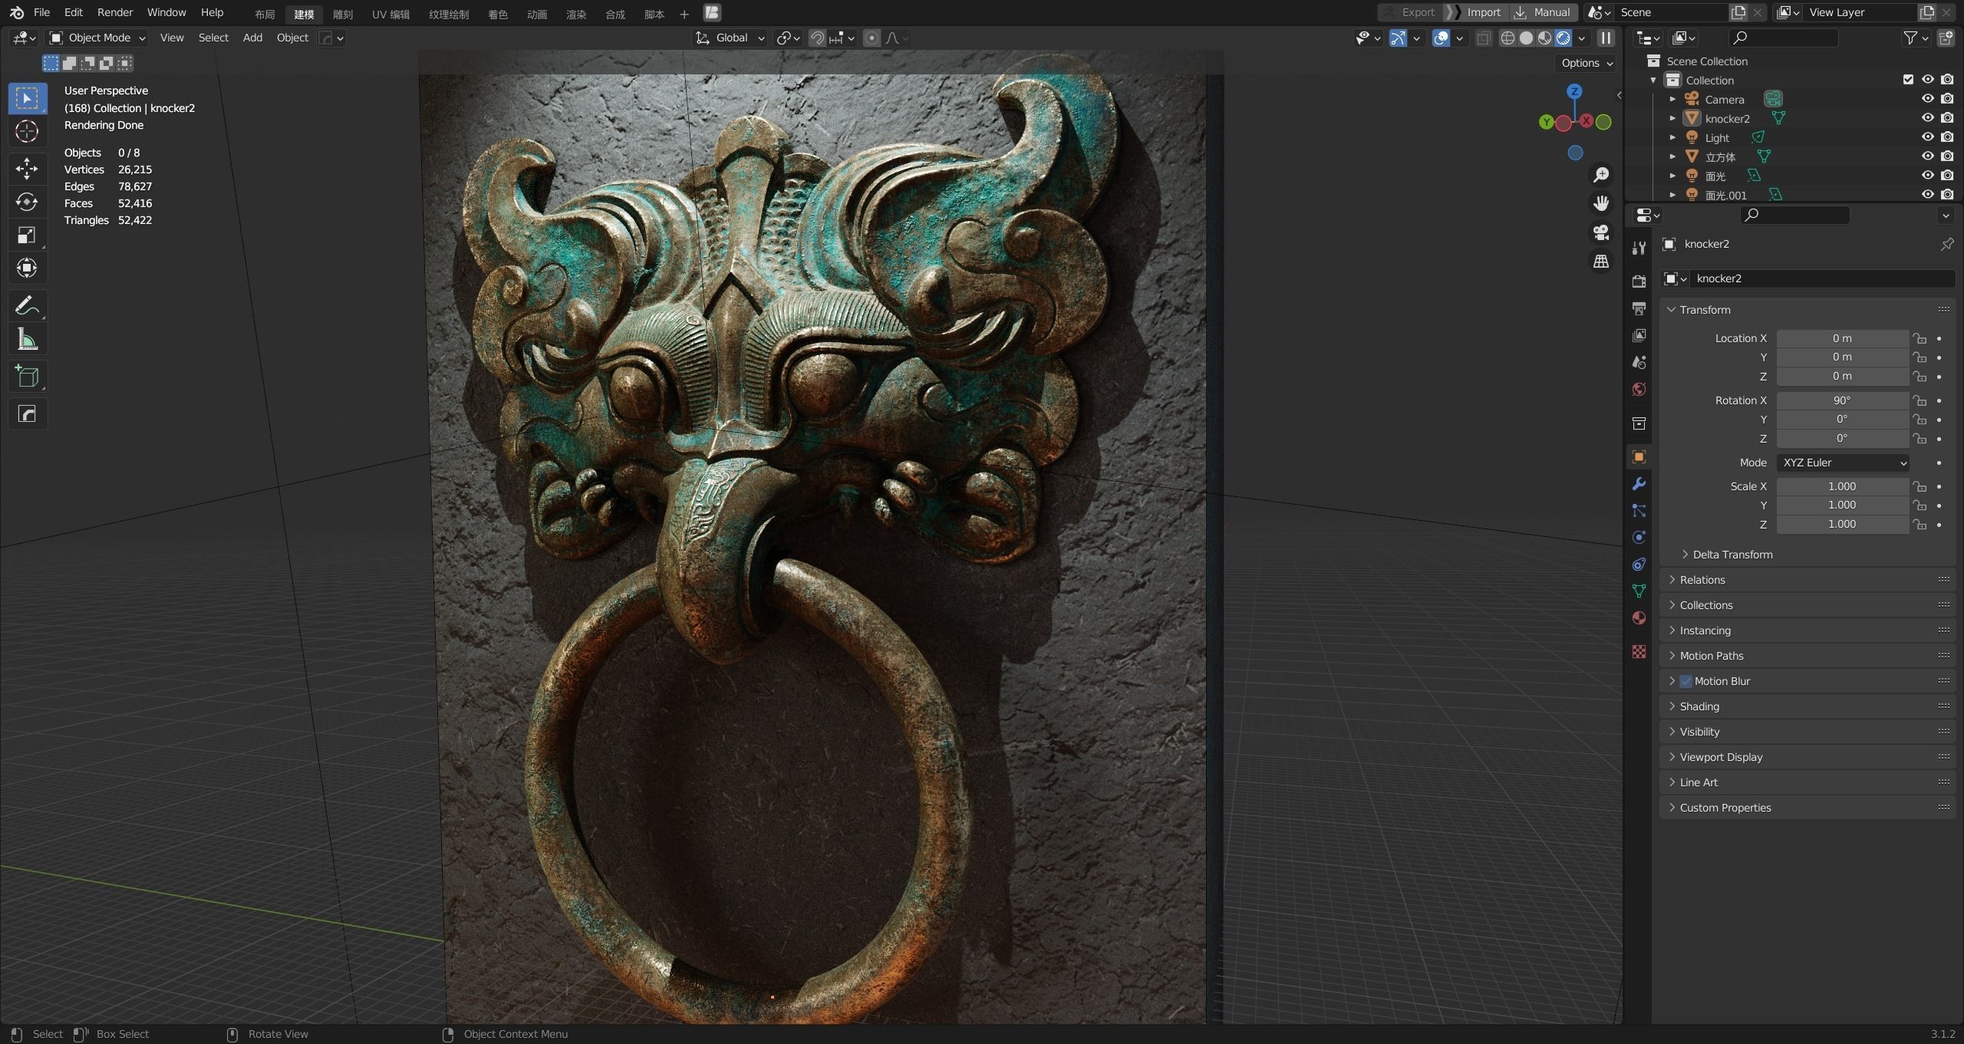Select the Scale tool

pos(27,235)
